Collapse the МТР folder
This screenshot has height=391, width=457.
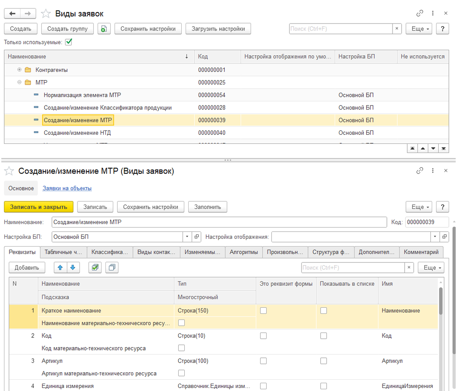(19, 82)
